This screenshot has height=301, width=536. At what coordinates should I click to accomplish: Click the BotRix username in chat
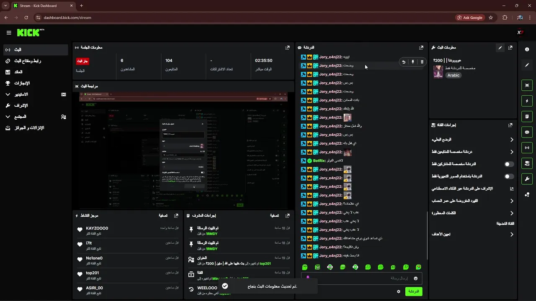pyautogui.click(x=320, y=161)
